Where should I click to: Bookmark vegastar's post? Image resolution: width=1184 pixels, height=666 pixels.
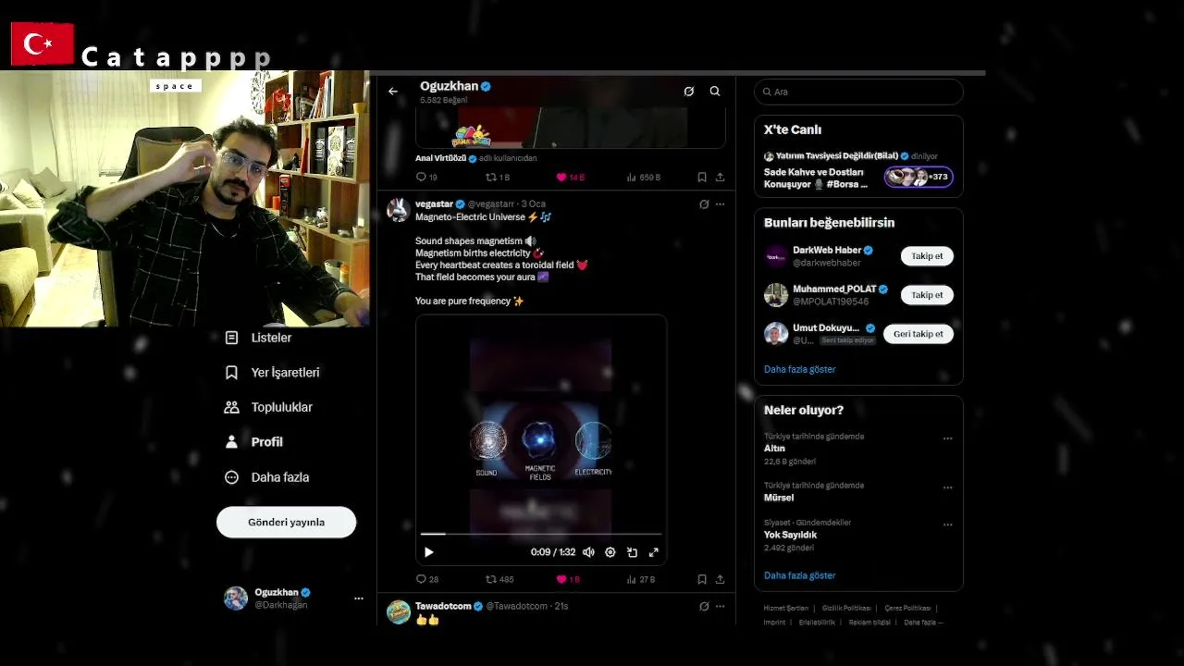(702, 580)
